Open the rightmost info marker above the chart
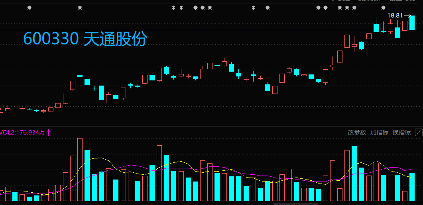The width and height of the screenshot is (423, 205). [x=383, y=8]
